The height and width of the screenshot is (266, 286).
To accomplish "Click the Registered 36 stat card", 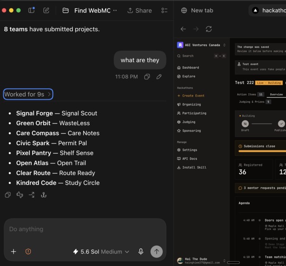I will (x=254, y=169).
